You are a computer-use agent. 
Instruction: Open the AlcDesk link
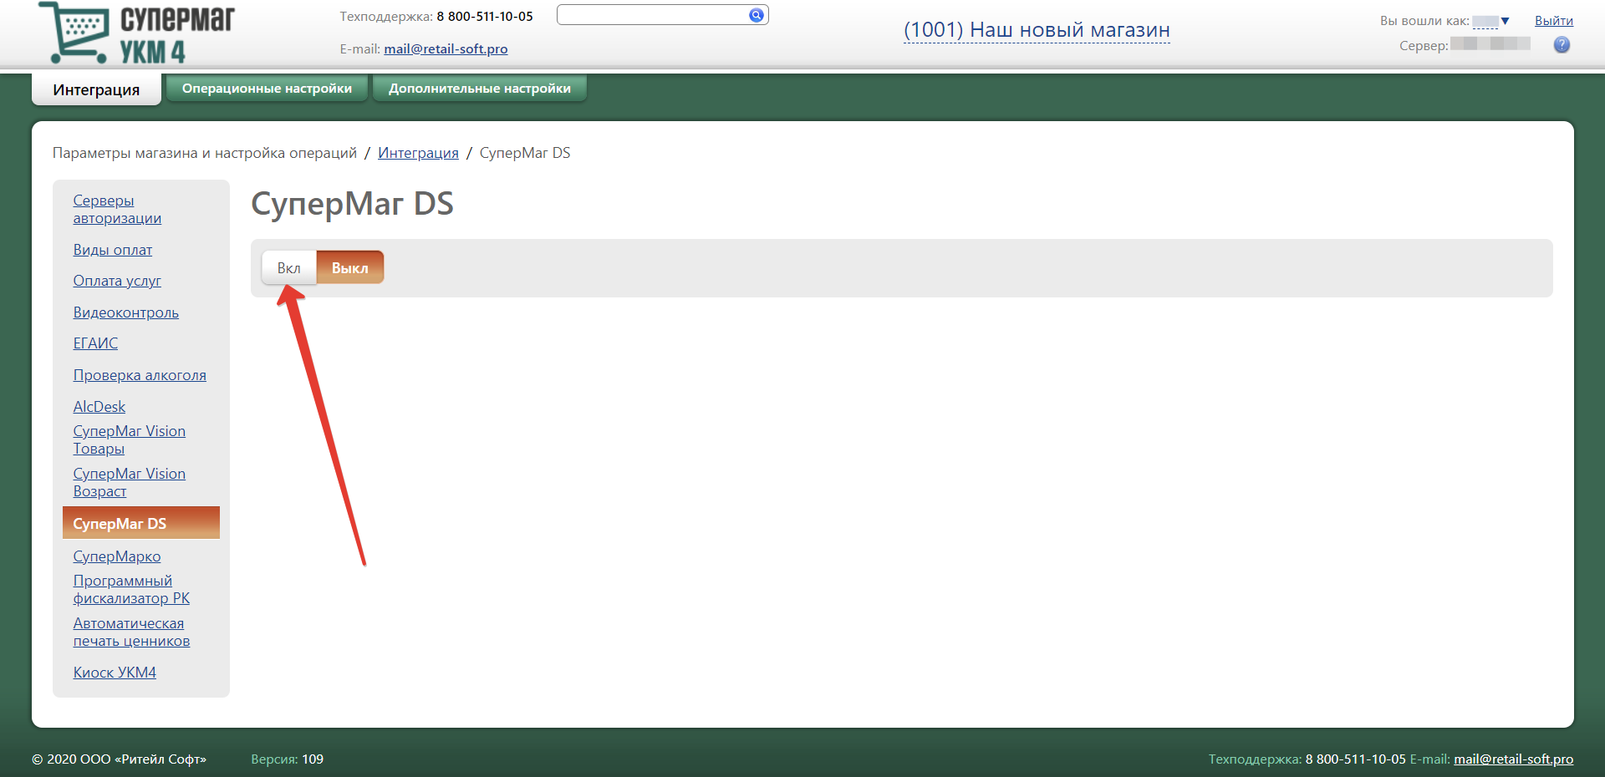pyautogui.click(x=99, y=407)
